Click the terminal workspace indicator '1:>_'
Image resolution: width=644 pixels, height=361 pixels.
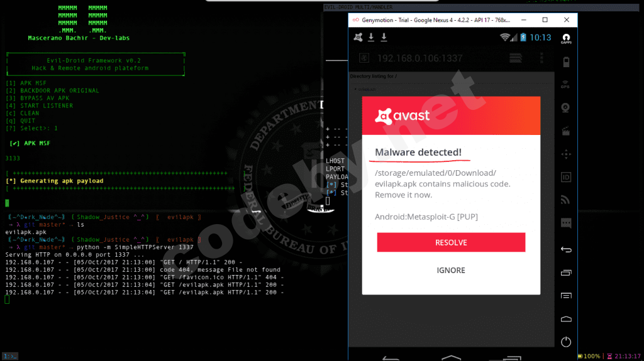(10, 357)
